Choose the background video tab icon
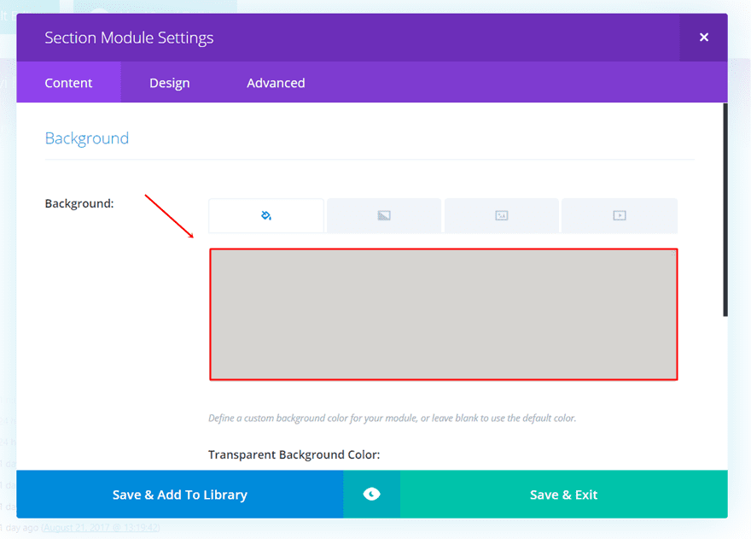The width and height of the screenshot is (751, 539). point(620,215)
